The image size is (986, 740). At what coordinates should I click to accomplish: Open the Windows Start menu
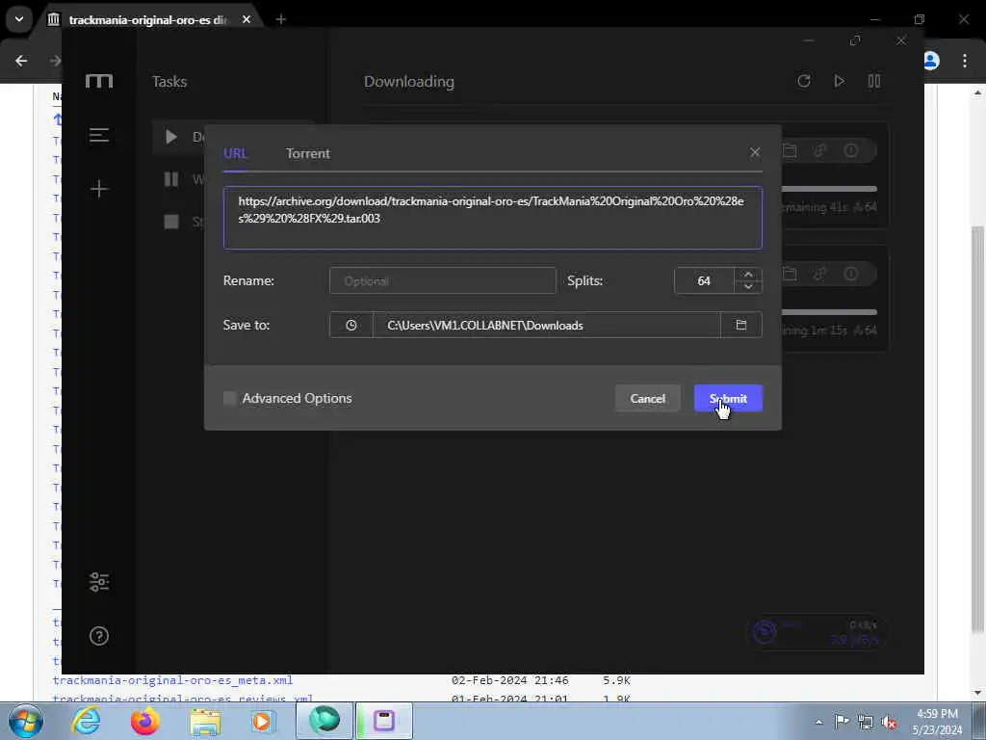coord(26,721)
